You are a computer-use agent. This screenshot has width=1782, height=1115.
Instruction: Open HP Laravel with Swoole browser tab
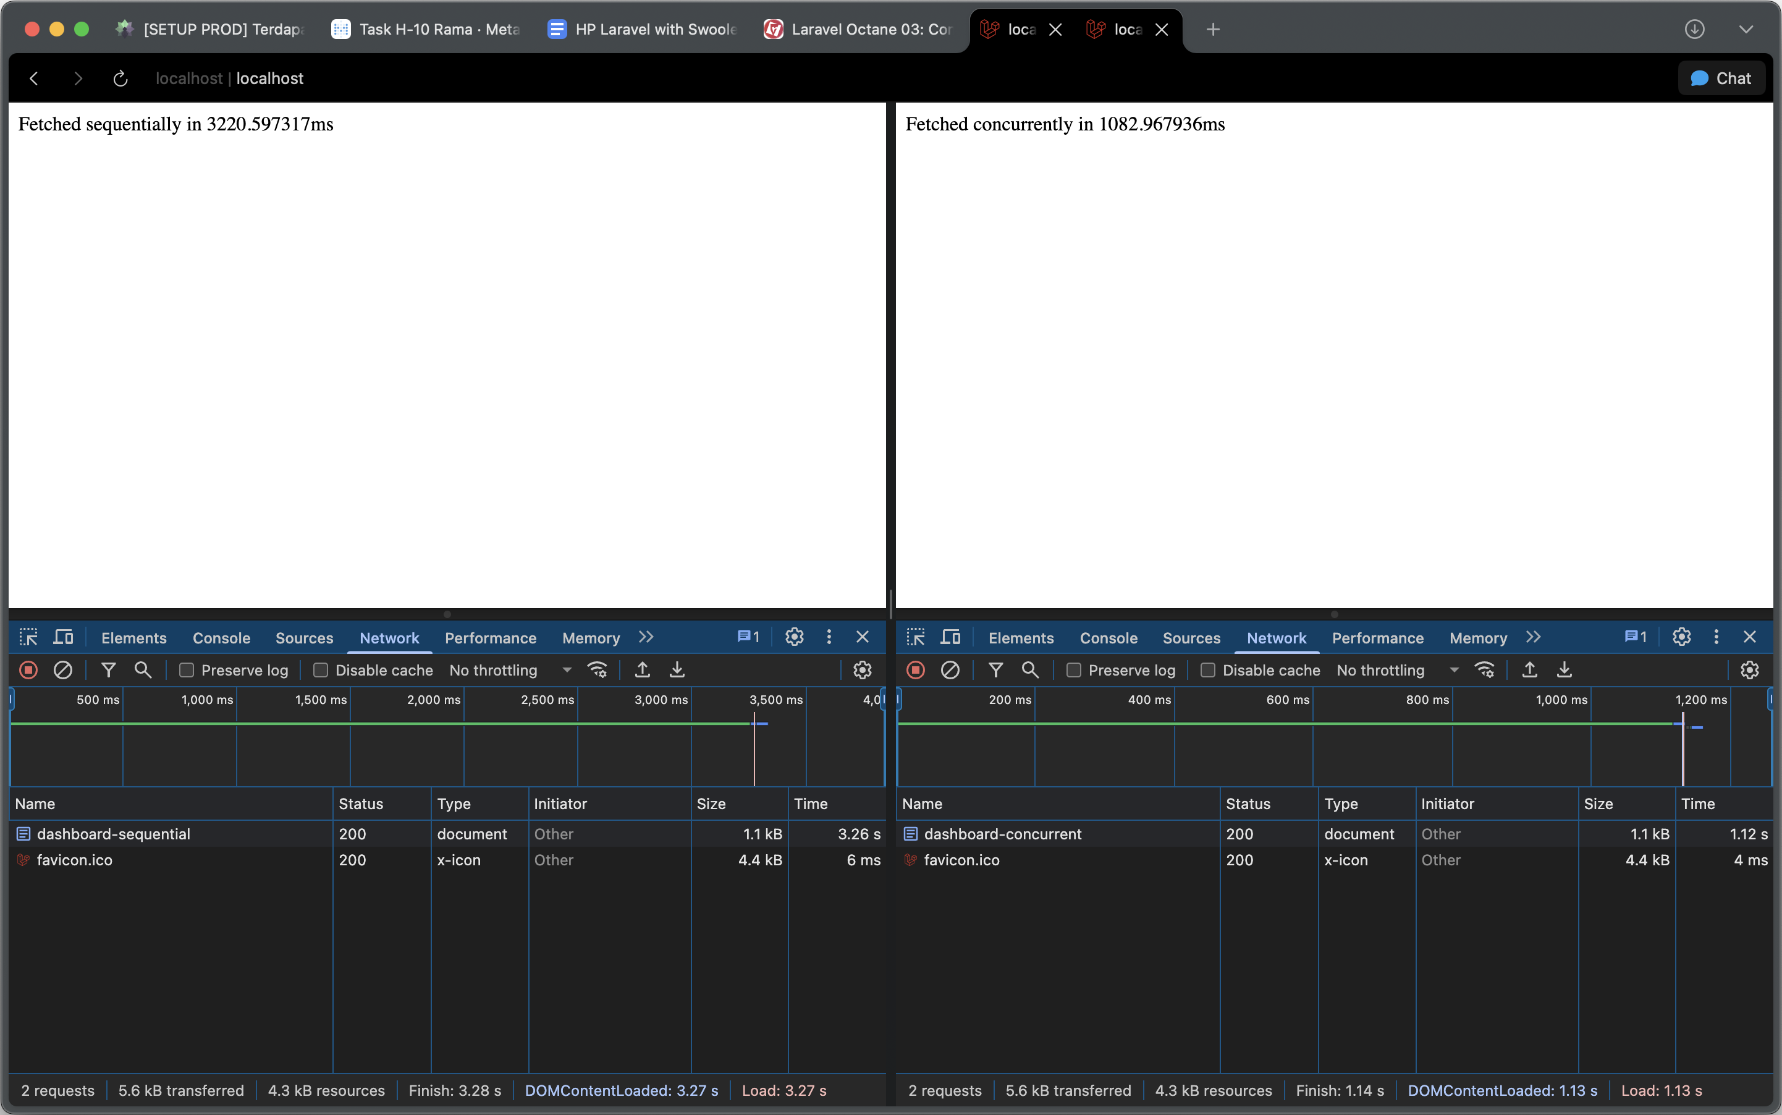pos(642,30)
